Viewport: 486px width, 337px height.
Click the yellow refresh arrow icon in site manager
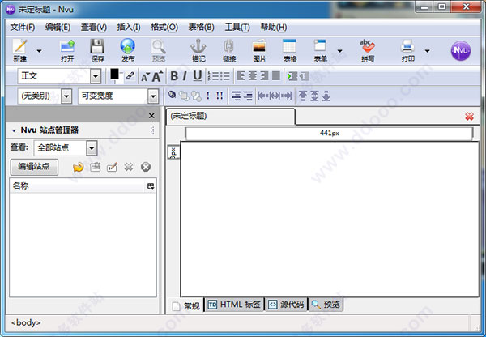(78, 168)
